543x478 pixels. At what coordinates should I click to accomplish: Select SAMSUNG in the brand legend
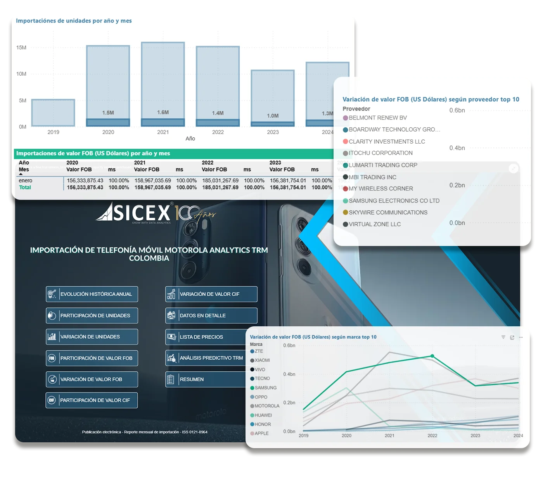(x=264, y=388)
